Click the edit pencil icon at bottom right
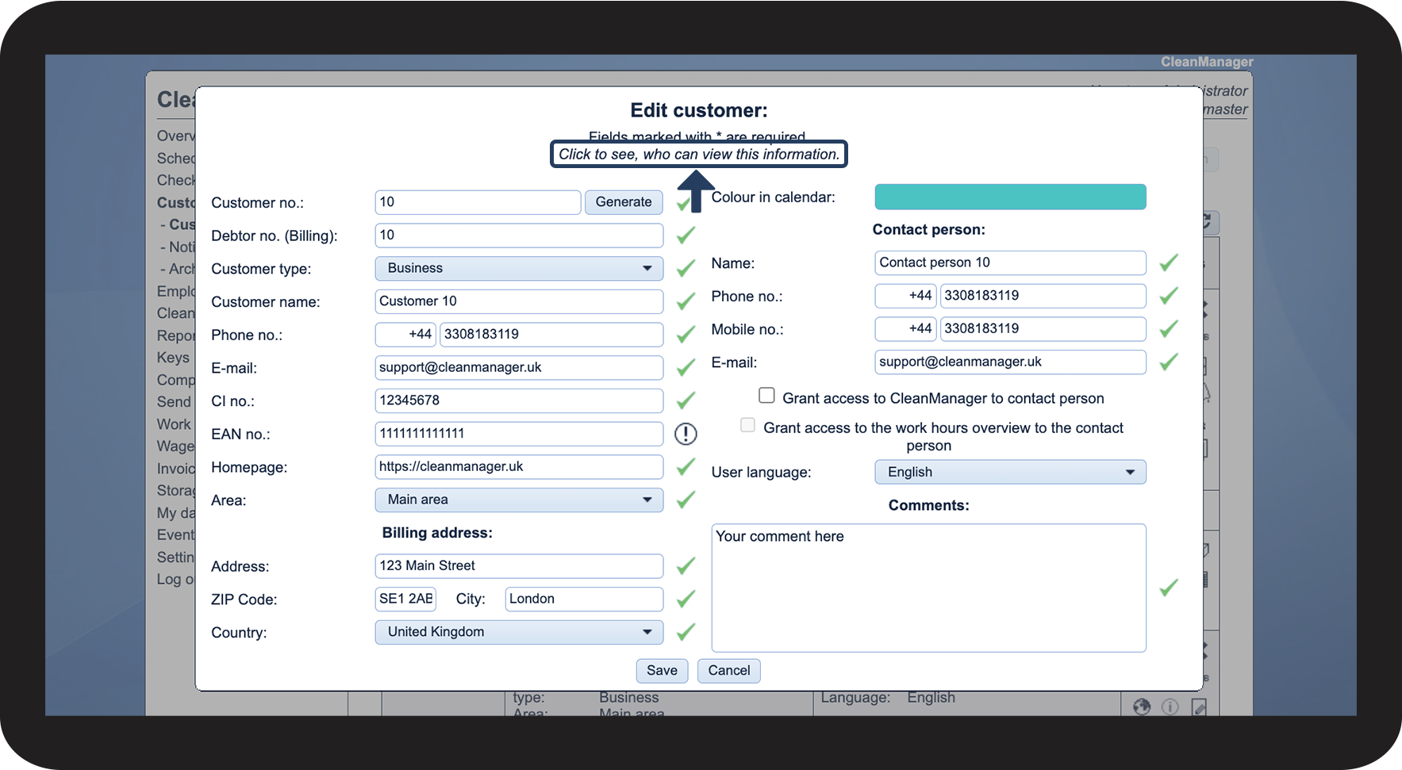Screen dimensions: 1402x770 [1199, 707]
